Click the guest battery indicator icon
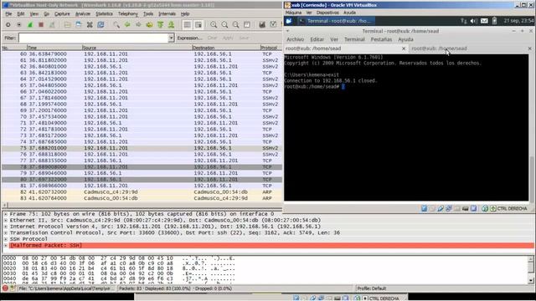536x301 pixels. coord(494,21)
